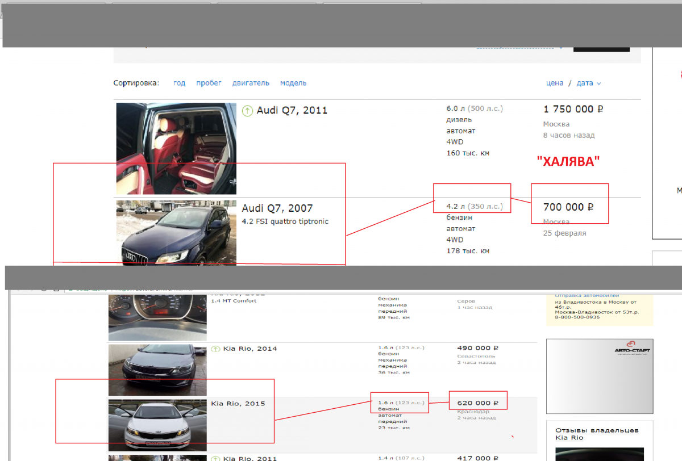Image resolution: width=682 pixels, height=461 pixels.
Task: Click the 700 000 ₽ price
Action: point(568,207)
